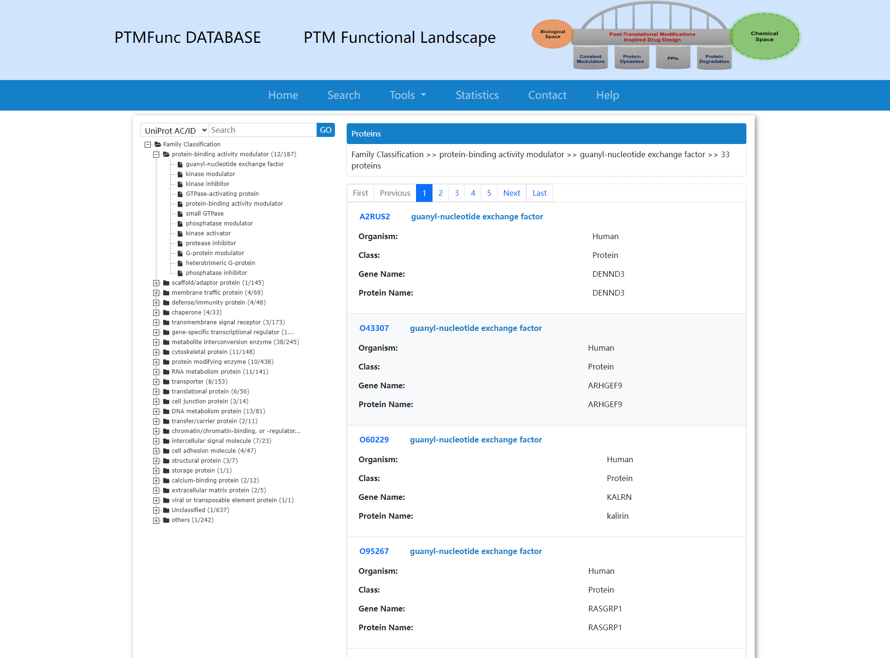Click the kinase modulator file icon
This screenshot has width=890, height=658.
(180, 175)
